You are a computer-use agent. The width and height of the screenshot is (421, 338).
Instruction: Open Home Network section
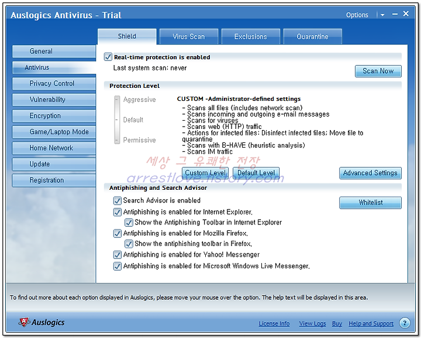(54, 148)
